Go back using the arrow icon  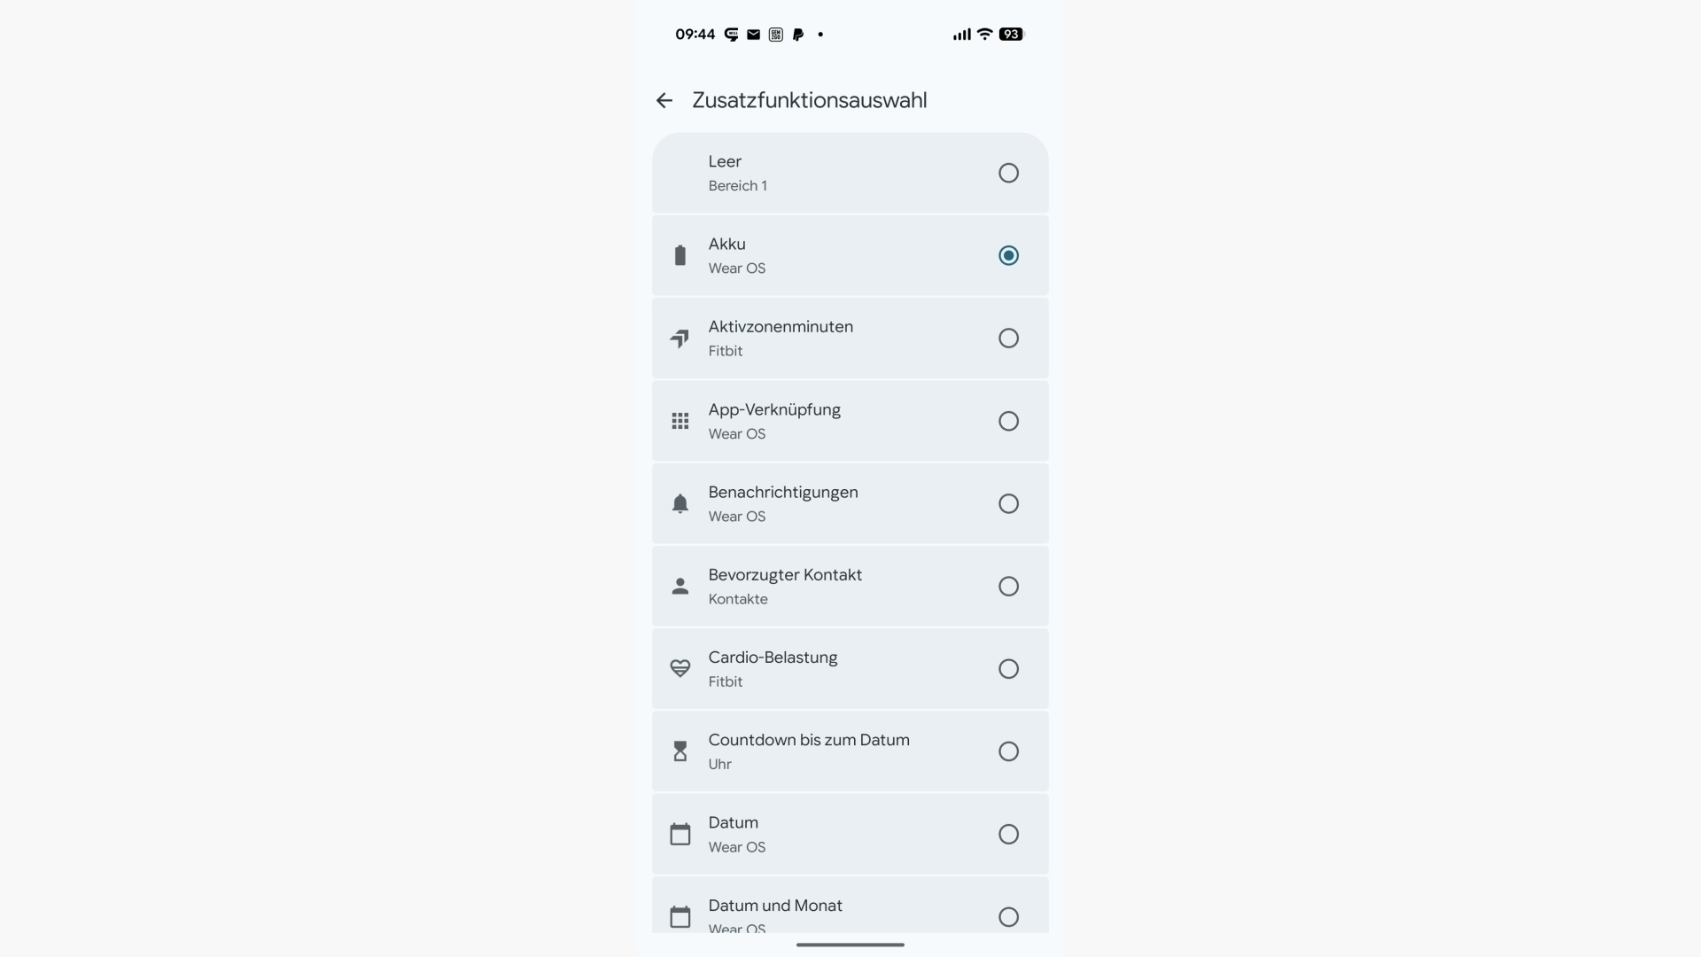(x=664, y=101)
